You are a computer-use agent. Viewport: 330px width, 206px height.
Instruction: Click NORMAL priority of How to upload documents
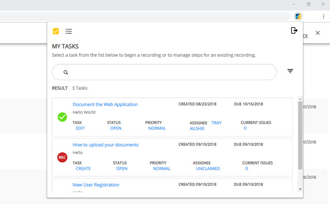click(x=161, y=168)
